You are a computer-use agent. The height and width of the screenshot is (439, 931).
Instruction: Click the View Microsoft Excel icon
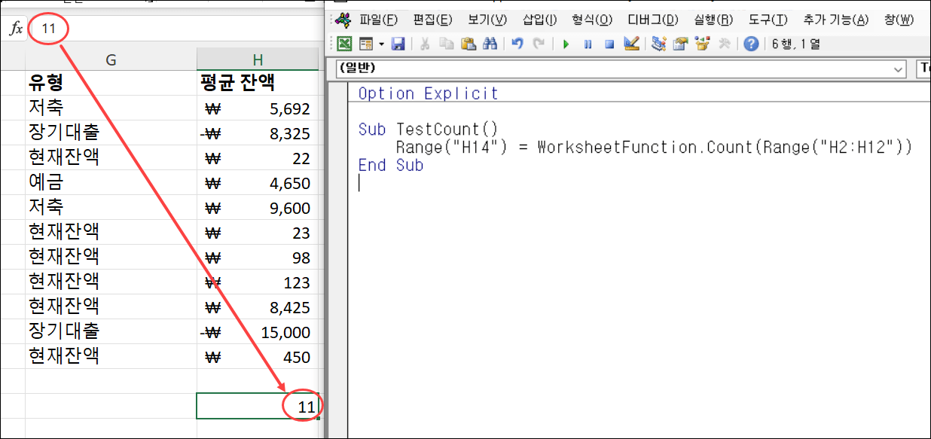coord(346,44)
